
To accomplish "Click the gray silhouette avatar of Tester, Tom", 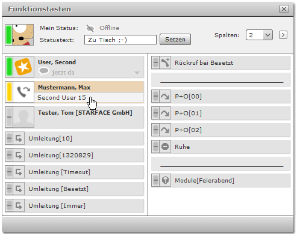I will (x=23, y=117).
